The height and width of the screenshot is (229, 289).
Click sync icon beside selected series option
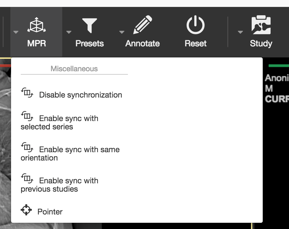point(27,116)
